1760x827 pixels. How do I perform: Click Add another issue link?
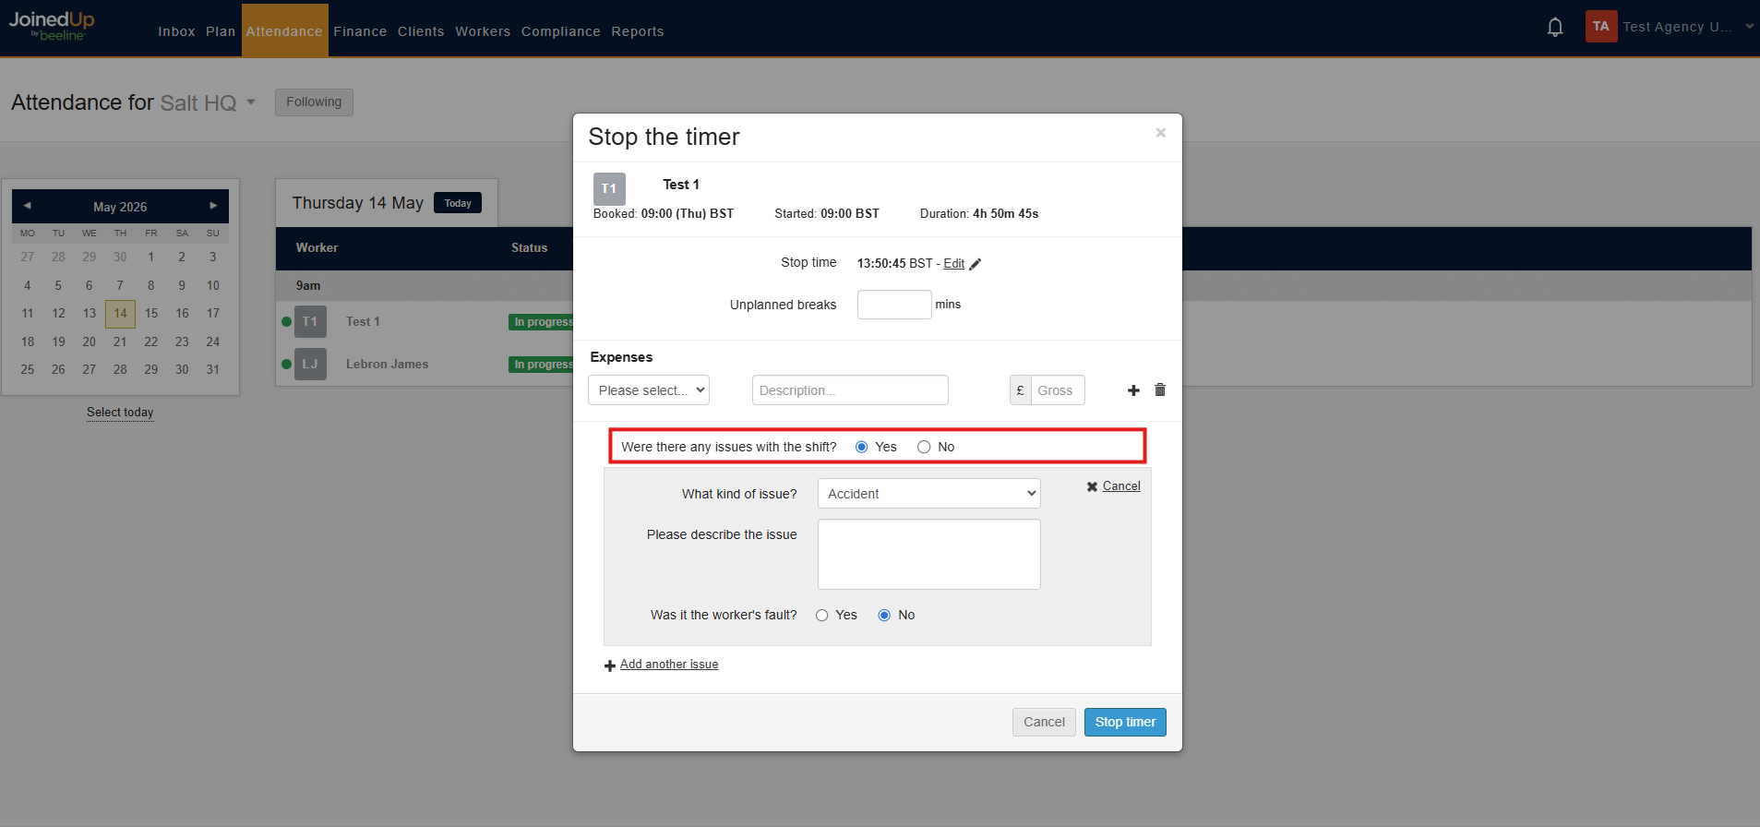pos(669,665)
